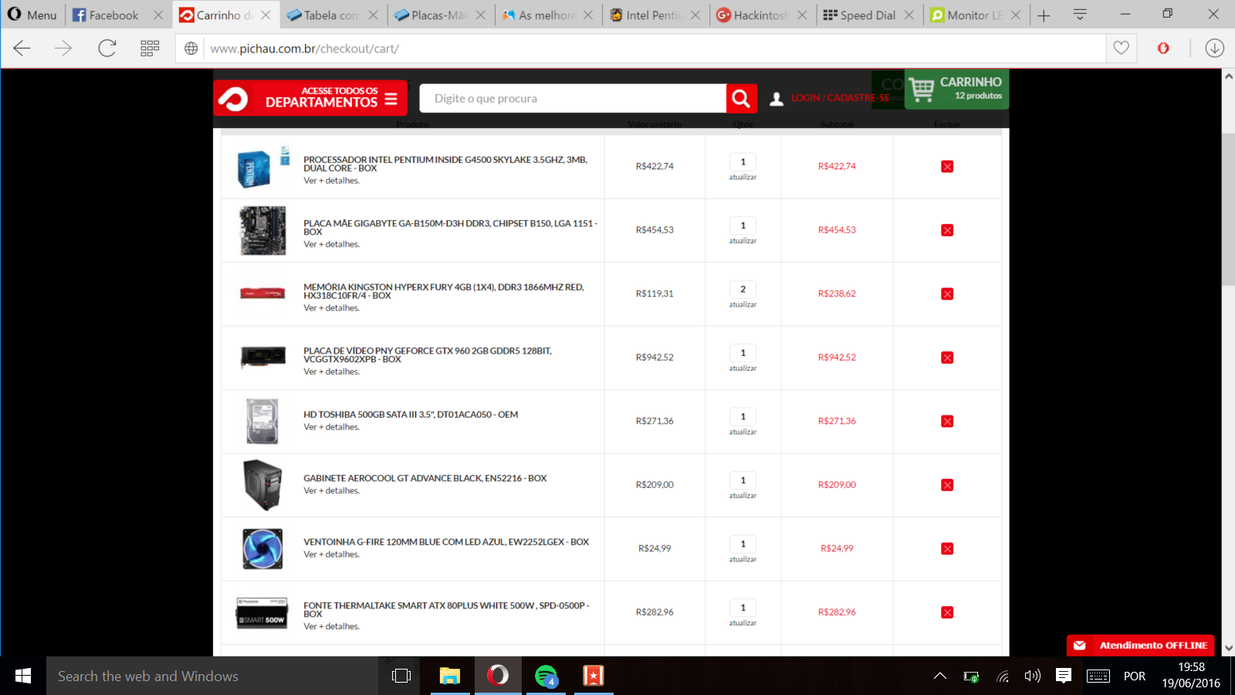The image size is (1235, 695).
Task: Click Login / Cadastre-se link
Action: point(840,98)
